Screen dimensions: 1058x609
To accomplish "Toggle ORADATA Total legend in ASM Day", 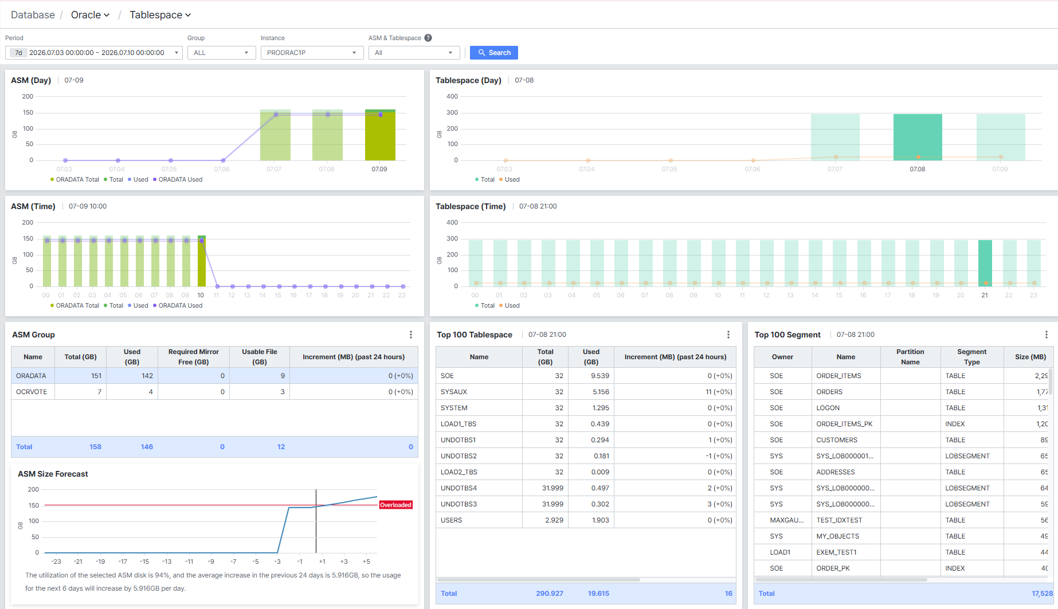I will (x=75, y=179).
